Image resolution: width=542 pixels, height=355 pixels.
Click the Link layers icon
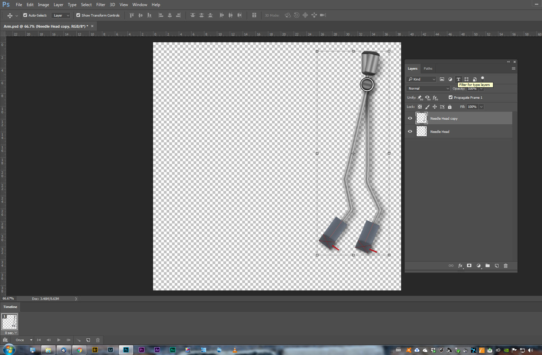coord(451,266)
